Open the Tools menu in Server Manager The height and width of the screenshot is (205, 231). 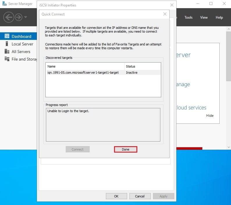(x=189, y=17)
